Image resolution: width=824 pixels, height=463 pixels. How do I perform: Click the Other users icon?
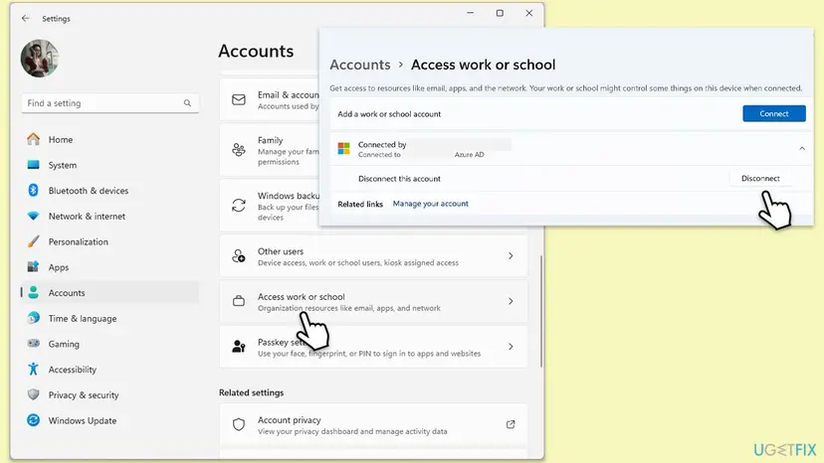click(239, 256)
